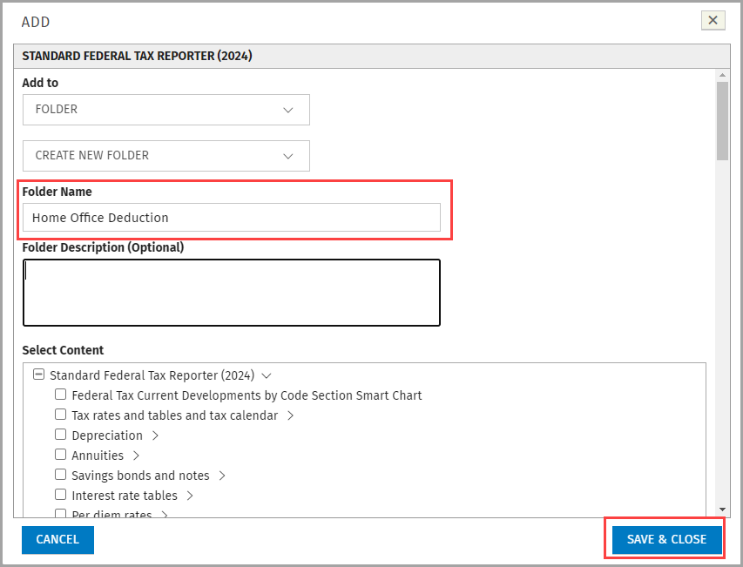Image resolution: width=743 pixels, height=567 pixels.
Task: Check Savings bonds and notes checkbox
Action: point(60,474)
